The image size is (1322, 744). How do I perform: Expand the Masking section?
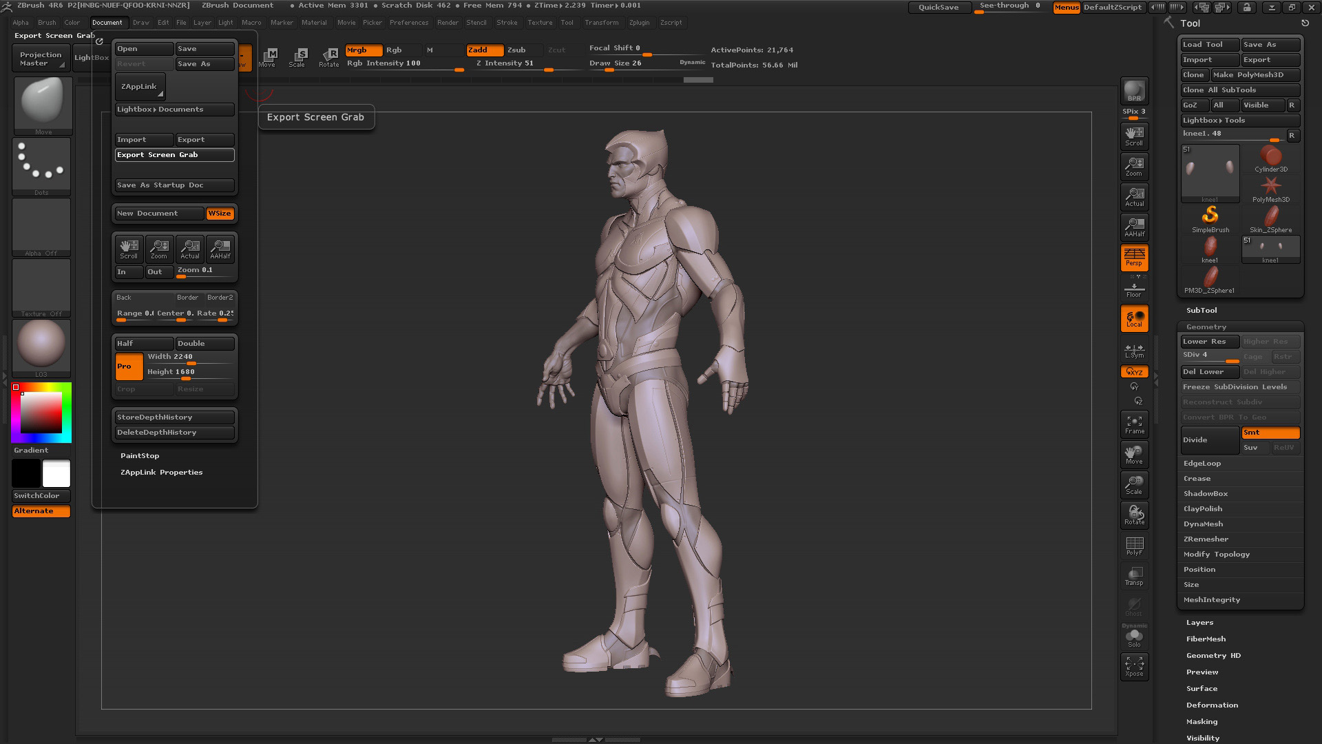pos(1202,722)
